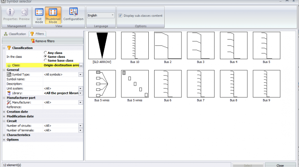Click the Library bucket icon
299x167 pixels.
[9, 93]
